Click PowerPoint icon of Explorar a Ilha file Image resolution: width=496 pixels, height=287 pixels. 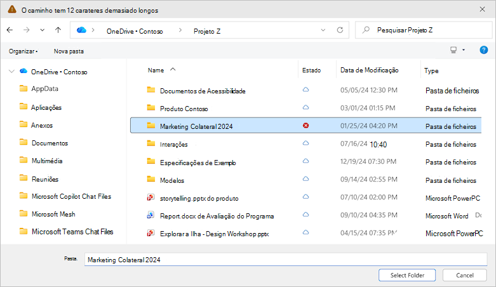coord(151,233)
